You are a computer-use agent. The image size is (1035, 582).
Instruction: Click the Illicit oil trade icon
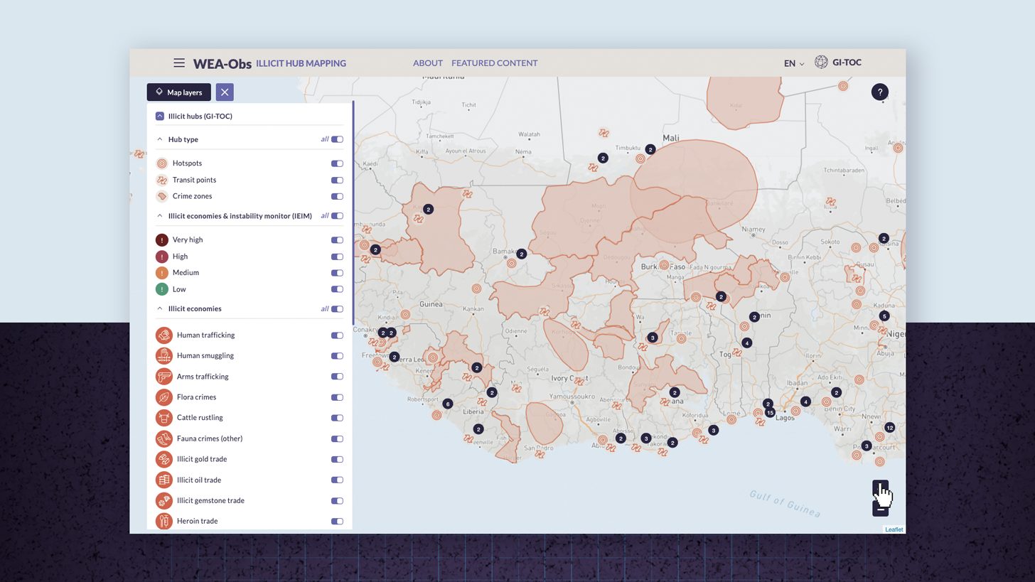click(164, 480)
